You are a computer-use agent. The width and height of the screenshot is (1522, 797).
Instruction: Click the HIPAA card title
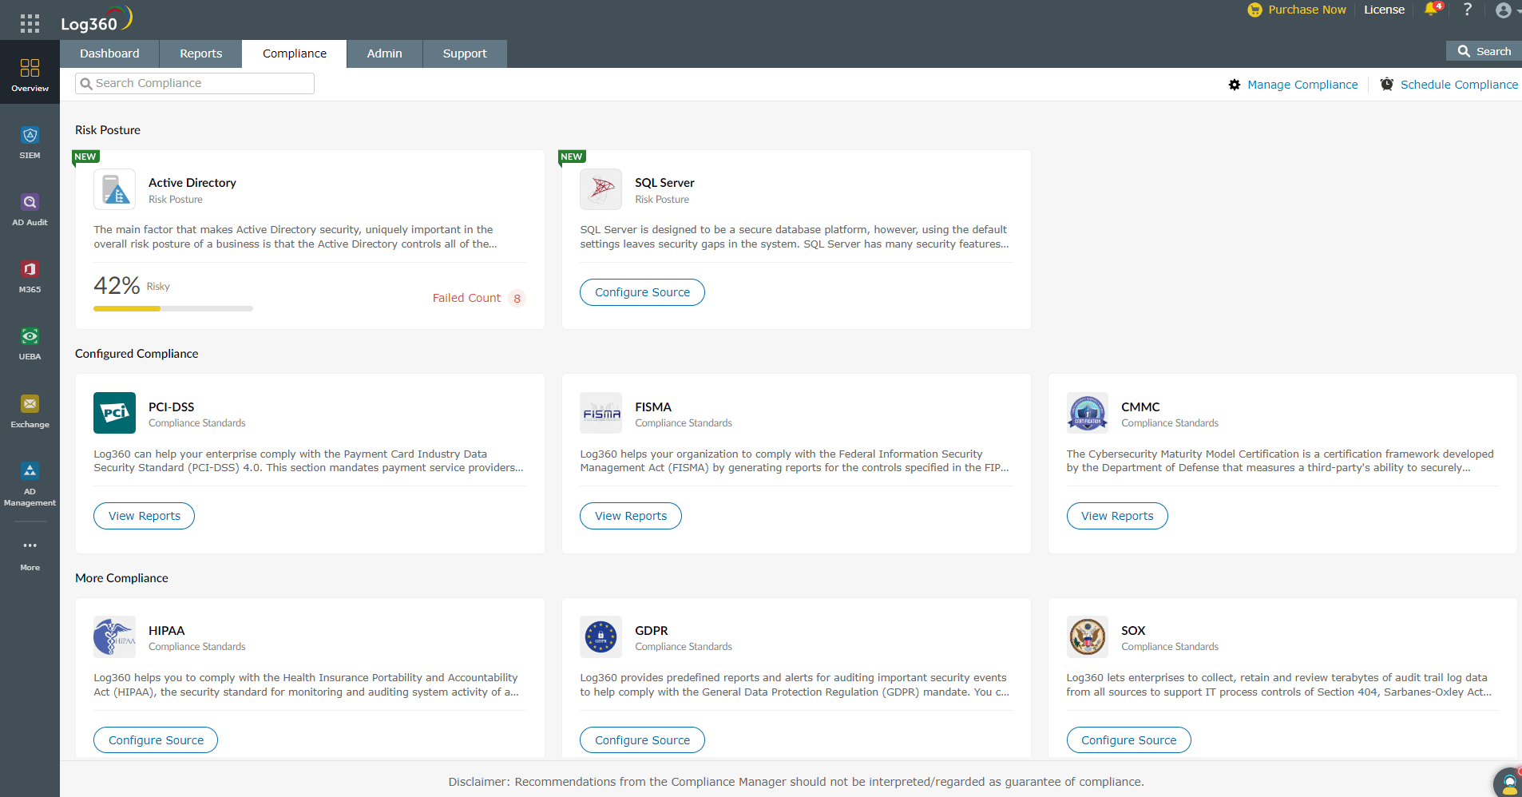pyautogui.click(x=167, y=631)
